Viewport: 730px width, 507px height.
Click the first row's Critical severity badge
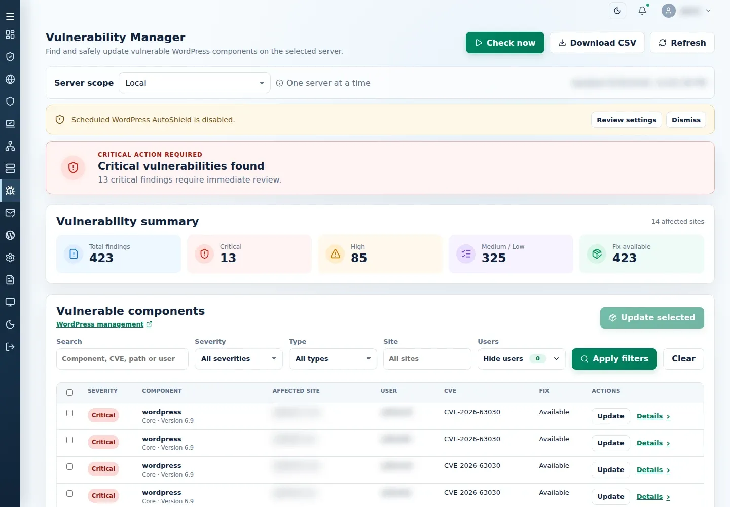coord(103,415)
